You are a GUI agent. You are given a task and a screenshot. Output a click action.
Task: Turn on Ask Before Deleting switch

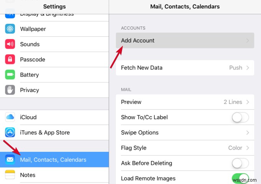(241, 163)
